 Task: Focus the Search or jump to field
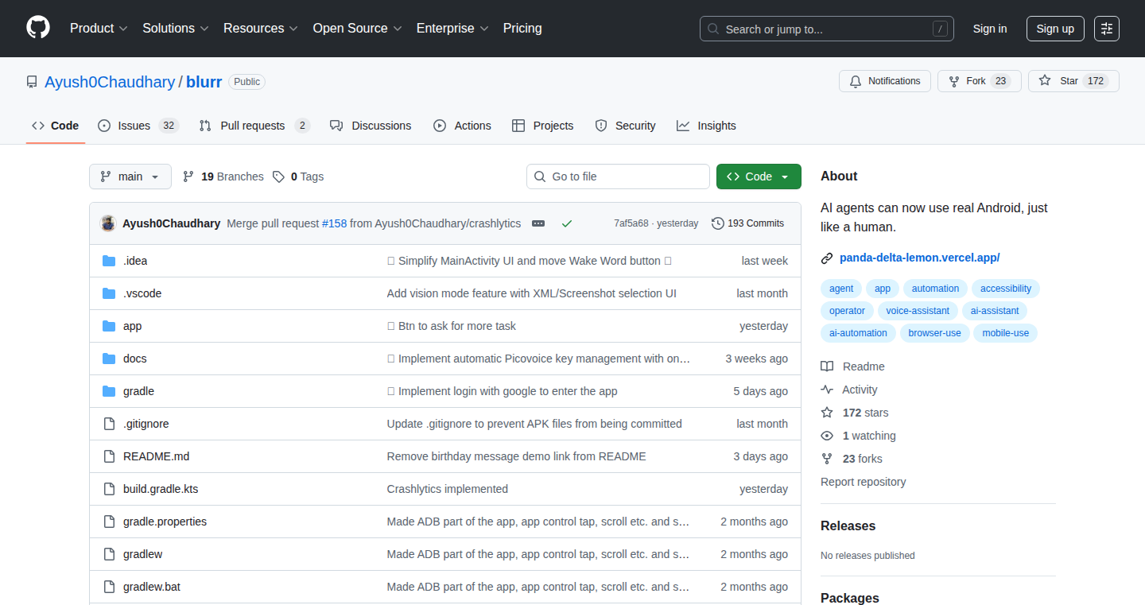pos(827,29)
